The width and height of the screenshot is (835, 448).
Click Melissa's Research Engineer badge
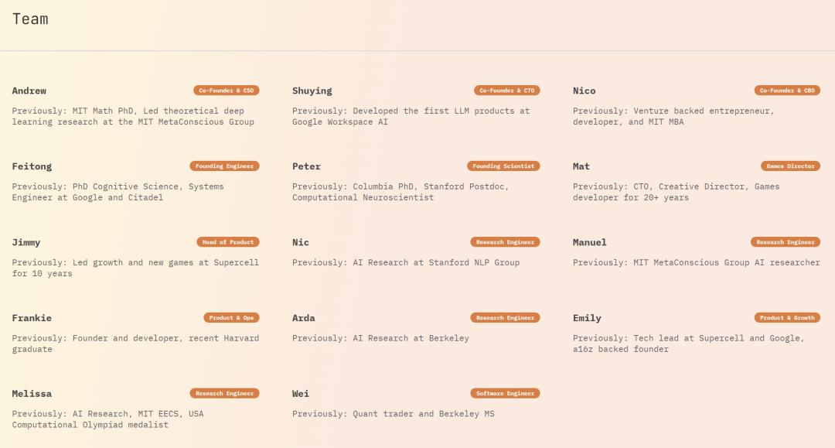tap(224, 394)
